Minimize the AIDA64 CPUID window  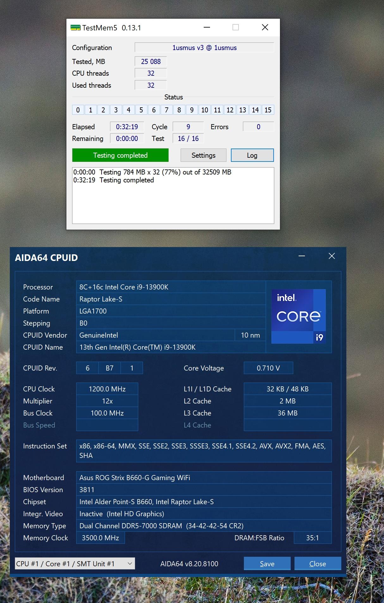[302, 256]
